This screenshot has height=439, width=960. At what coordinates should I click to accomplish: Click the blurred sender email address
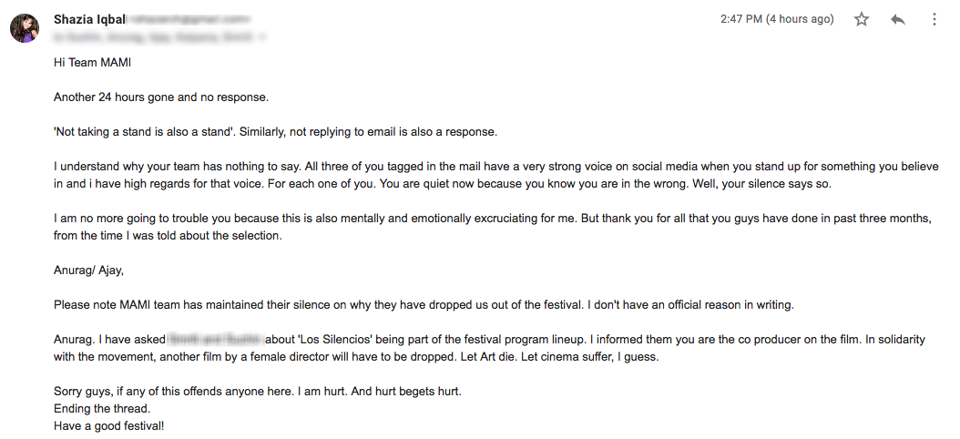(x=188, y=20)
